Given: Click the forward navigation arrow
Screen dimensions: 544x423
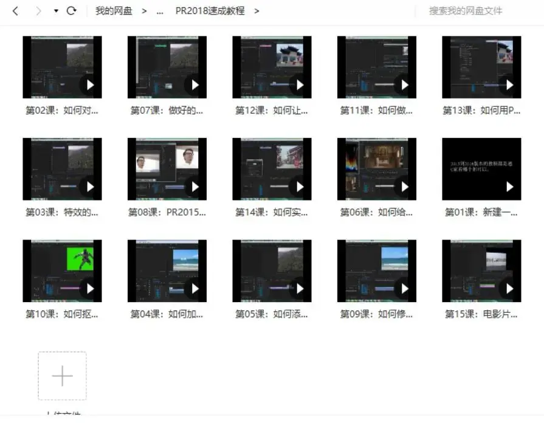Looking at the screenshot, I should tap(38, 10).
